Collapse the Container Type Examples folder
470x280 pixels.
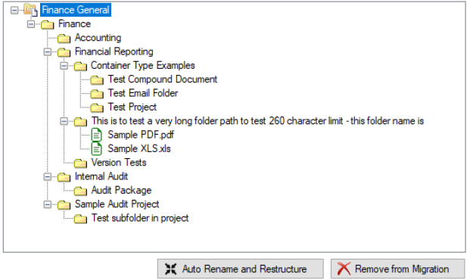pyautogui.click(x=64, y=66)
